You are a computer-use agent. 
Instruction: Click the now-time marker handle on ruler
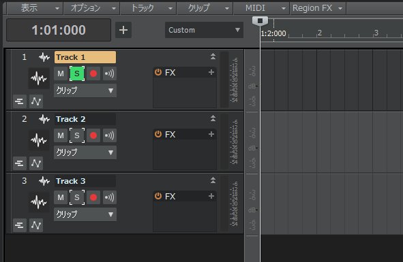click(260, 21)
